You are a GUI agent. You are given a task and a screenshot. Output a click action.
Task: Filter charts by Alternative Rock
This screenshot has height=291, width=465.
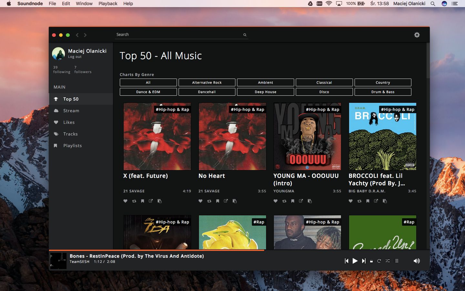pyautogui.click(x=207, y=82)
